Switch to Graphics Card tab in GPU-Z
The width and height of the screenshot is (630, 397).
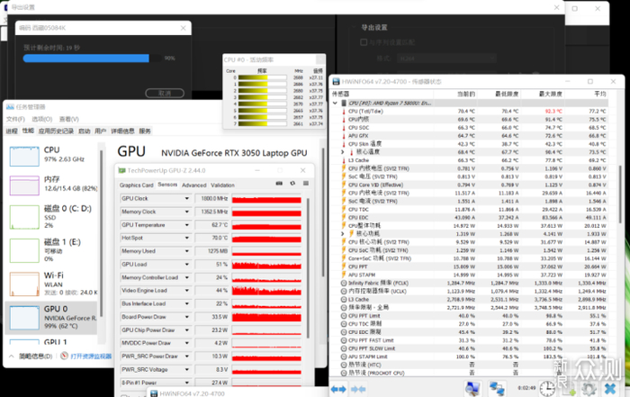136,185
